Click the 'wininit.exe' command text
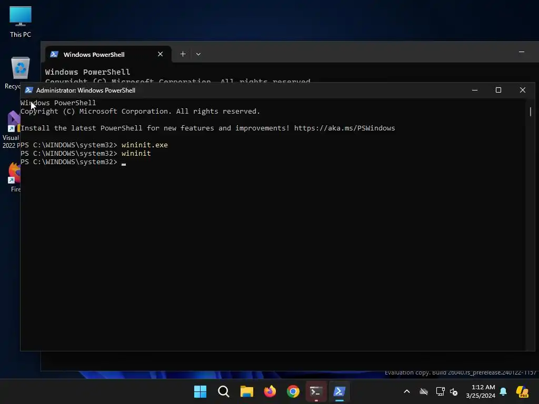This screenshot has height=404, width=539. (145, 145)
